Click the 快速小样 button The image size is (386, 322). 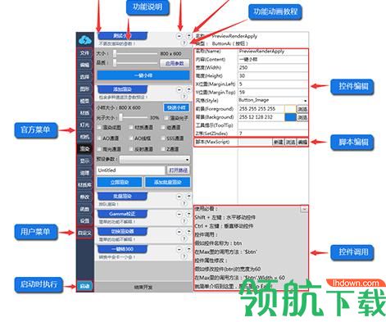(x=176, y=107)
